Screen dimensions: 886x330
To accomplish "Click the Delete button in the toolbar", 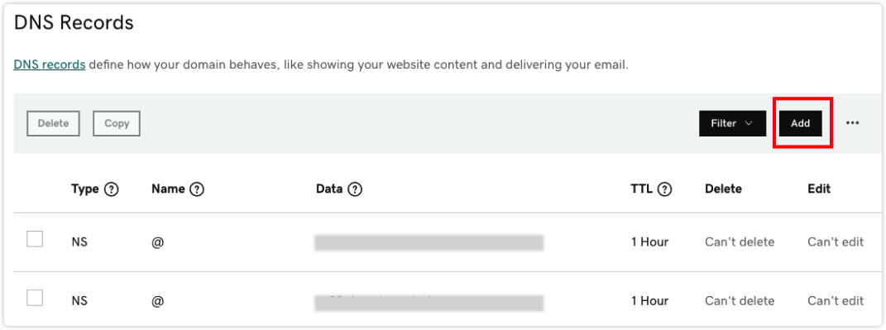I will (x=53, y=123).
